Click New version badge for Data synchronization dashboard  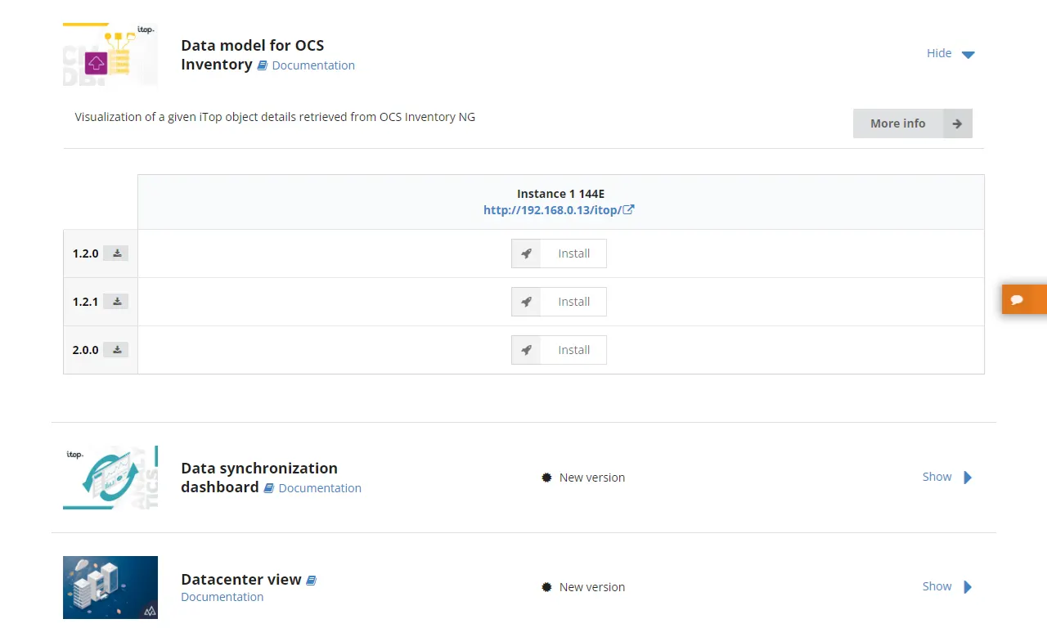[583, 478]
